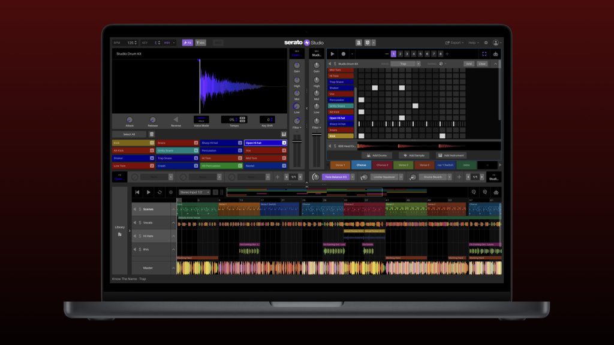Click Add Sample button
This screenshot has width=614, height=345.
414,155
